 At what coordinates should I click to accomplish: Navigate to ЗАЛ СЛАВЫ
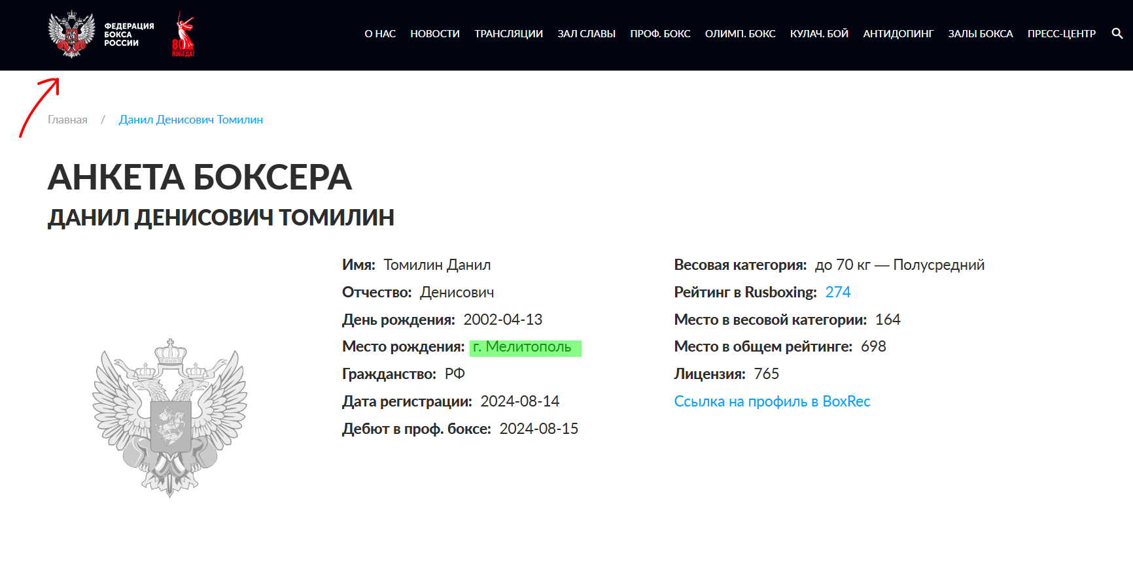(x=586, y=33)
